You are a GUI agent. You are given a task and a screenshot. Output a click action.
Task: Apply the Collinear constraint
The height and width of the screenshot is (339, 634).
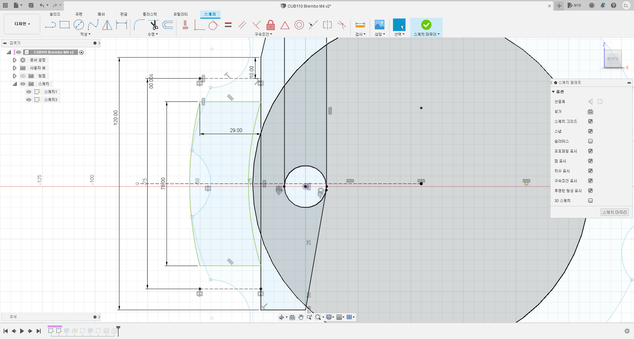click(313, 25)
